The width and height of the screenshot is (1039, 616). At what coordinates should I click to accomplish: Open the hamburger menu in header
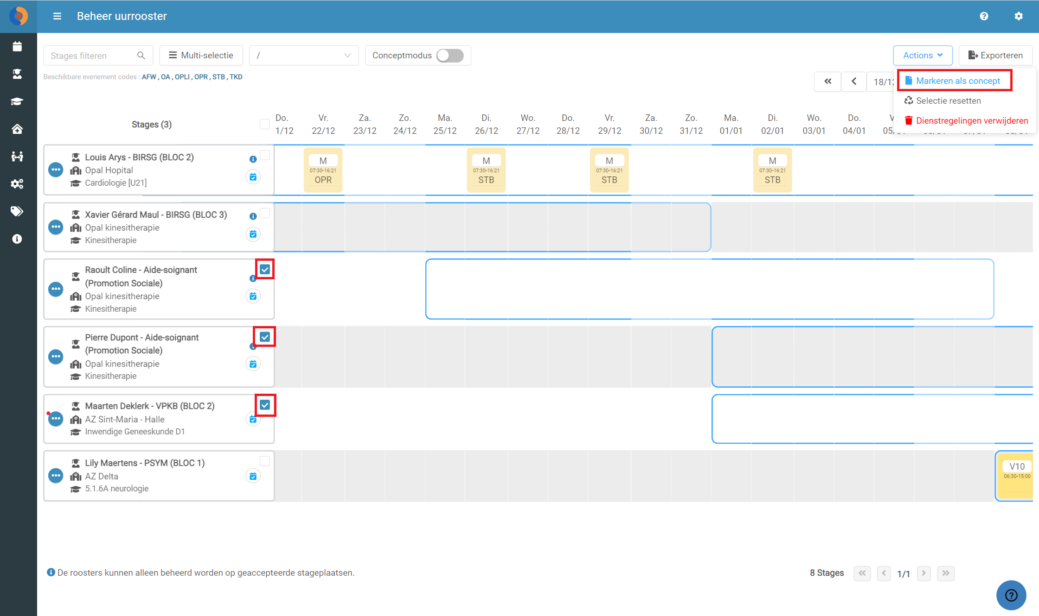point(57,16)
